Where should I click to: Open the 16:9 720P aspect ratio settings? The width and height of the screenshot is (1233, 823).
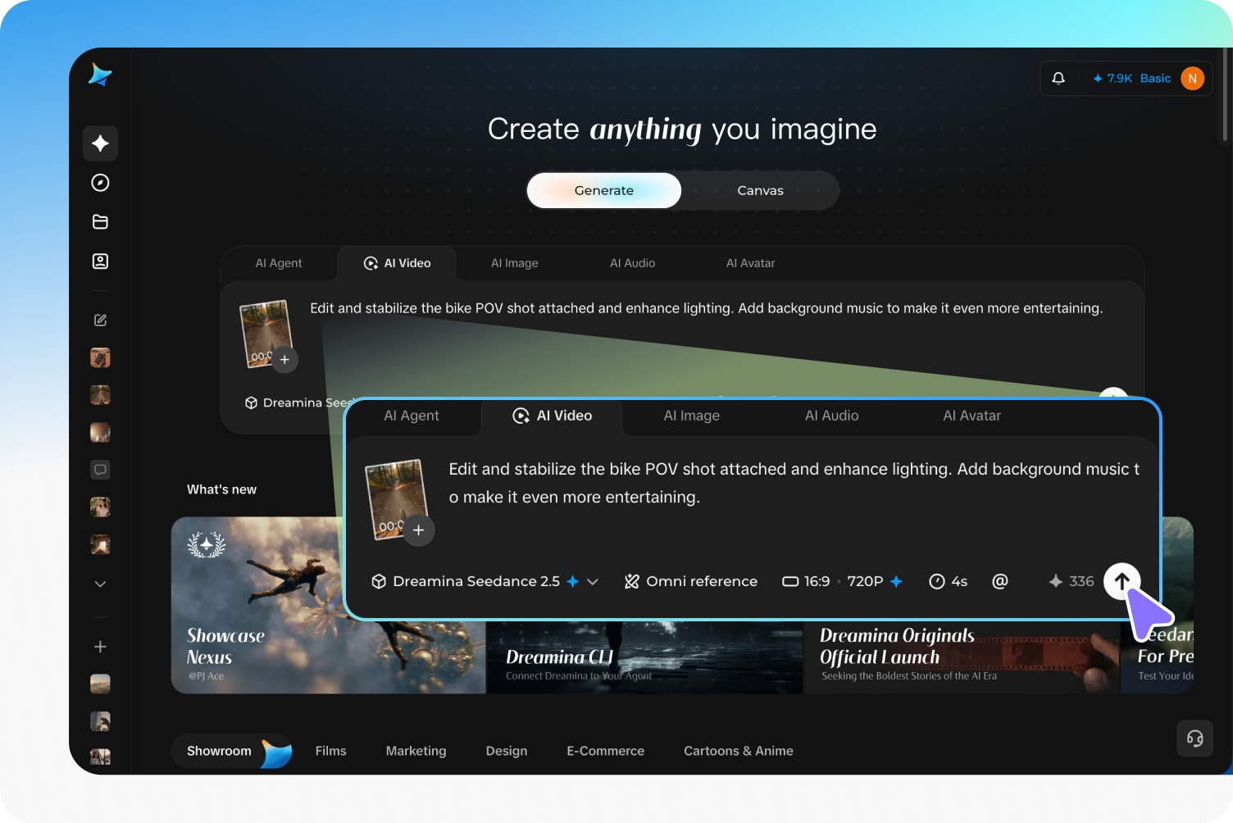pos(843,581)
